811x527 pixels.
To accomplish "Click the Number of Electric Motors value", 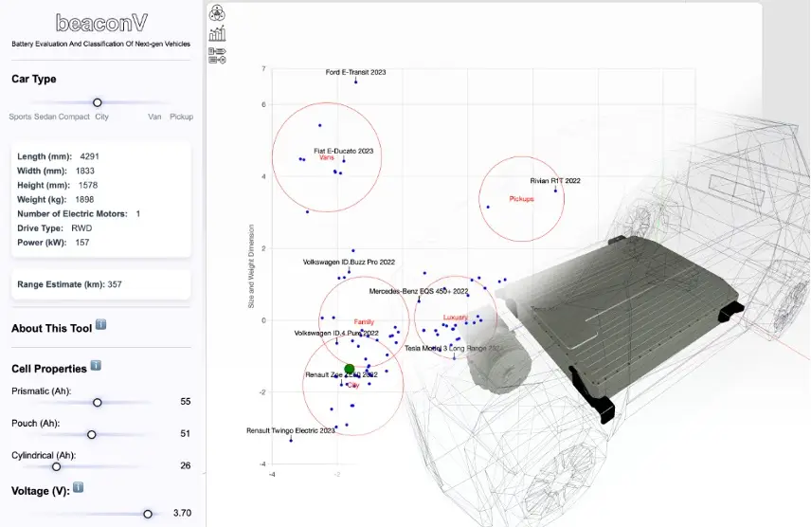I will click(x=138, y=214).
